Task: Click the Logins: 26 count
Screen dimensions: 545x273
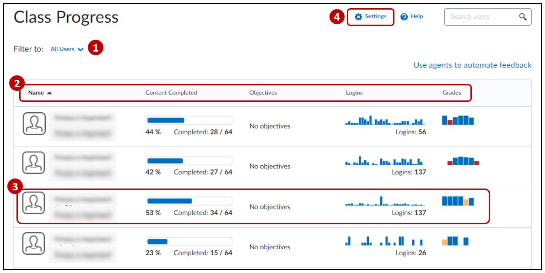Action: (x=411, y=253)
